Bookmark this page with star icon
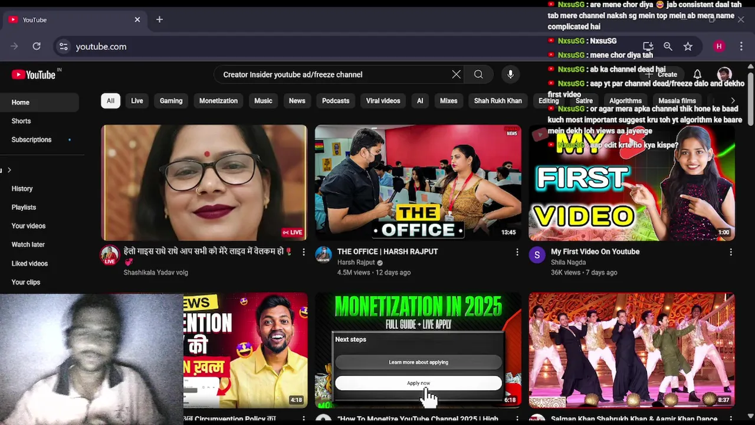 688,46
